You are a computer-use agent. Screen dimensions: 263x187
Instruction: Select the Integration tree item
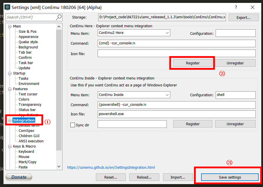coord(24,120)
